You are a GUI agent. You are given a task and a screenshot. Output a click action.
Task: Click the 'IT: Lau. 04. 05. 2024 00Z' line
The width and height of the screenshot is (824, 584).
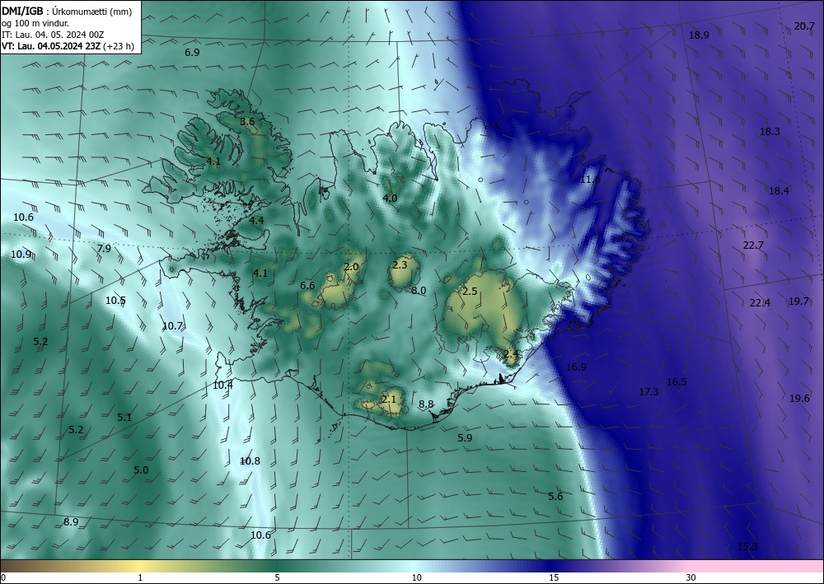[53, 35]
